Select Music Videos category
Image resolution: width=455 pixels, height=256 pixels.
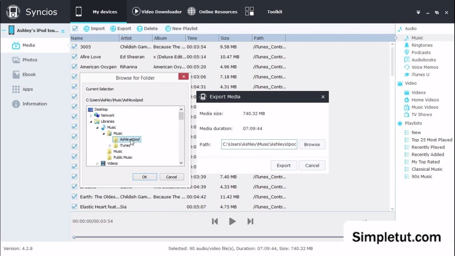point(425,107)
